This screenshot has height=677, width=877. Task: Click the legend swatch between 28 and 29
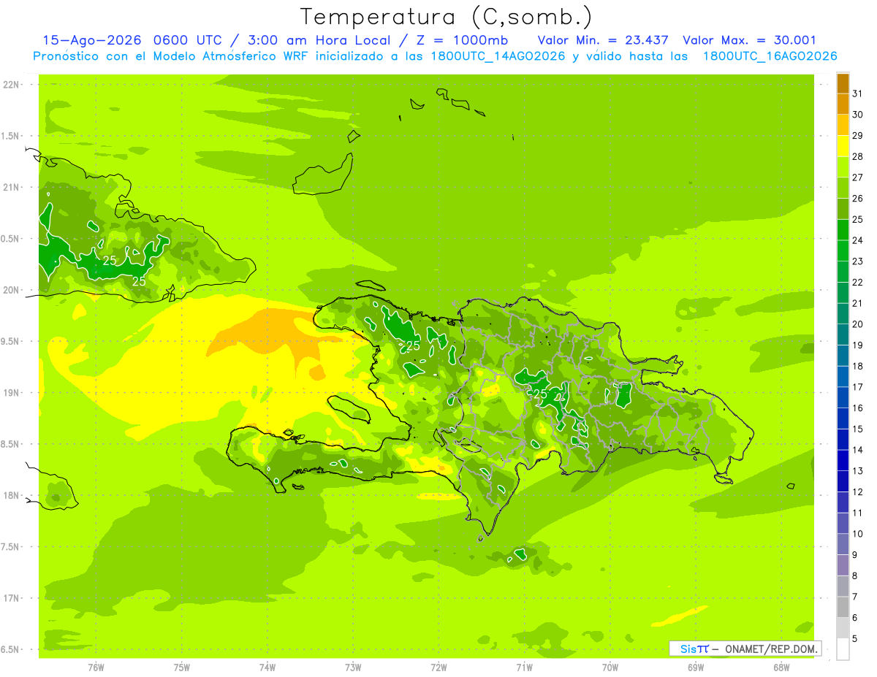pyautogui.click(x=843, y=146)
